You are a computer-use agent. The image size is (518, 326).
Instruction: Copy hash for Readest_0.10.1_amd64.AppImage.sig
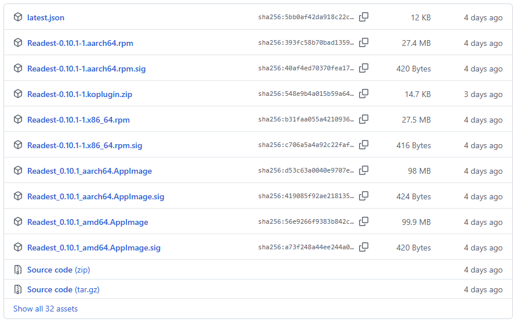click(364, 248)
